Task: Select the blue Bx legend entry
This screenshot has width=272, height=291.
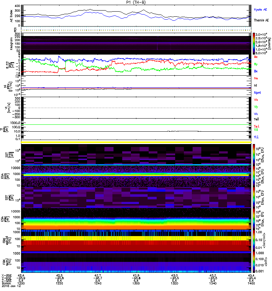Action: point(256,71)
